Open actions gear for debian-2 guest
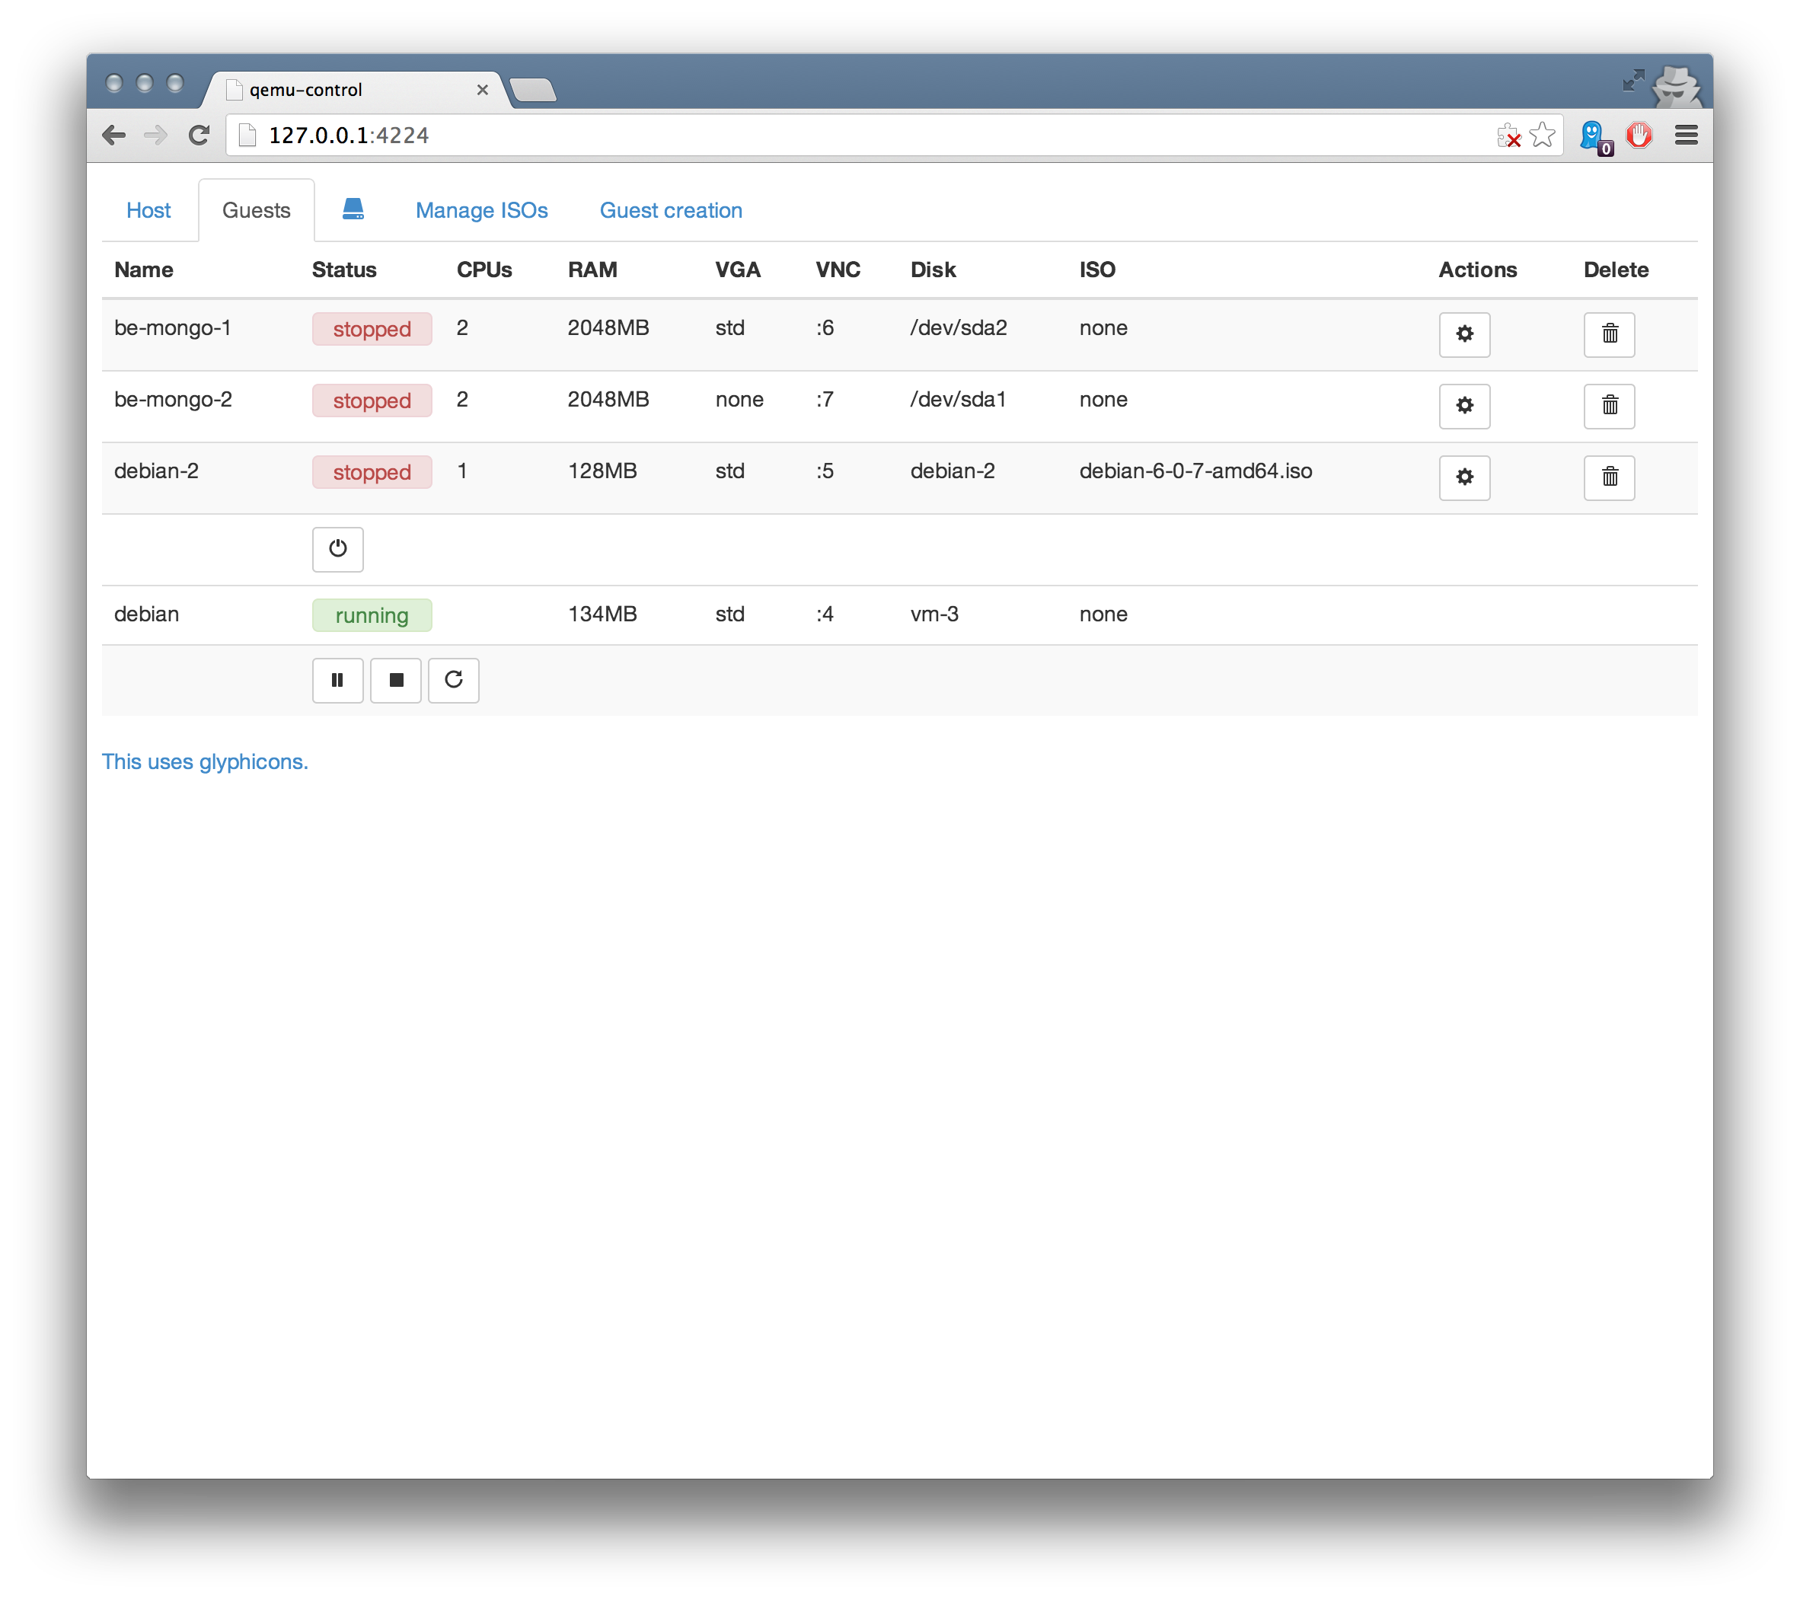 coord(1463,477)
